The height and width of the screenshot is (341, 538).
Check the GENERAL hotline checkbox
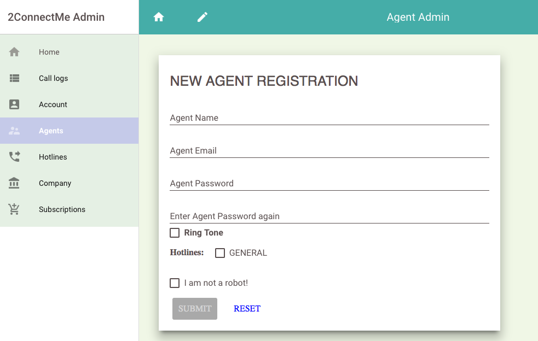click(220, 253)
